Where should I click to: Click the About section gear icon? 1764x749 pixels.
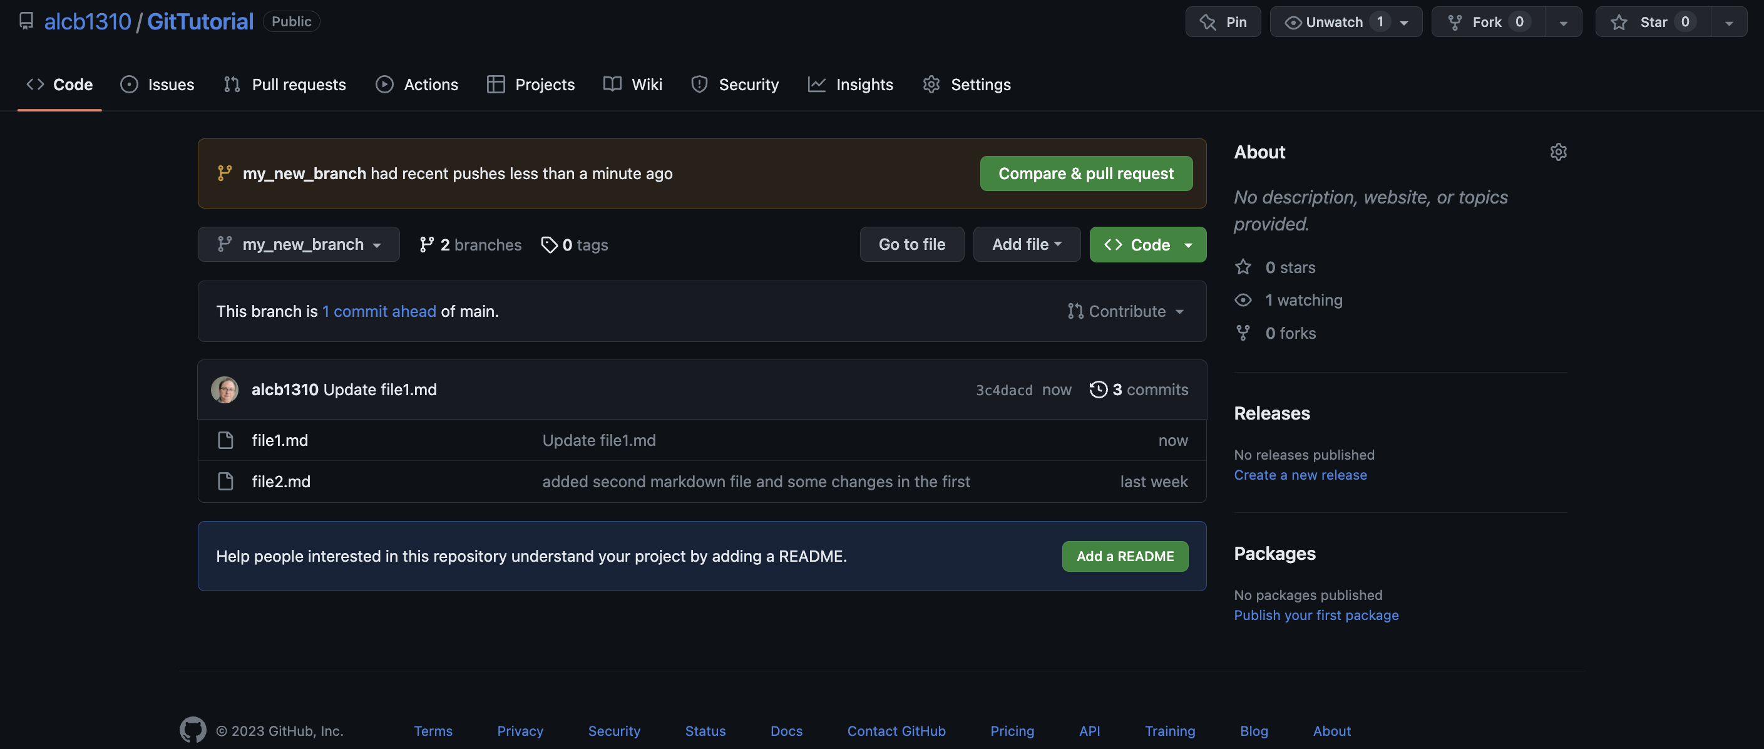[x=1558, y=152]
